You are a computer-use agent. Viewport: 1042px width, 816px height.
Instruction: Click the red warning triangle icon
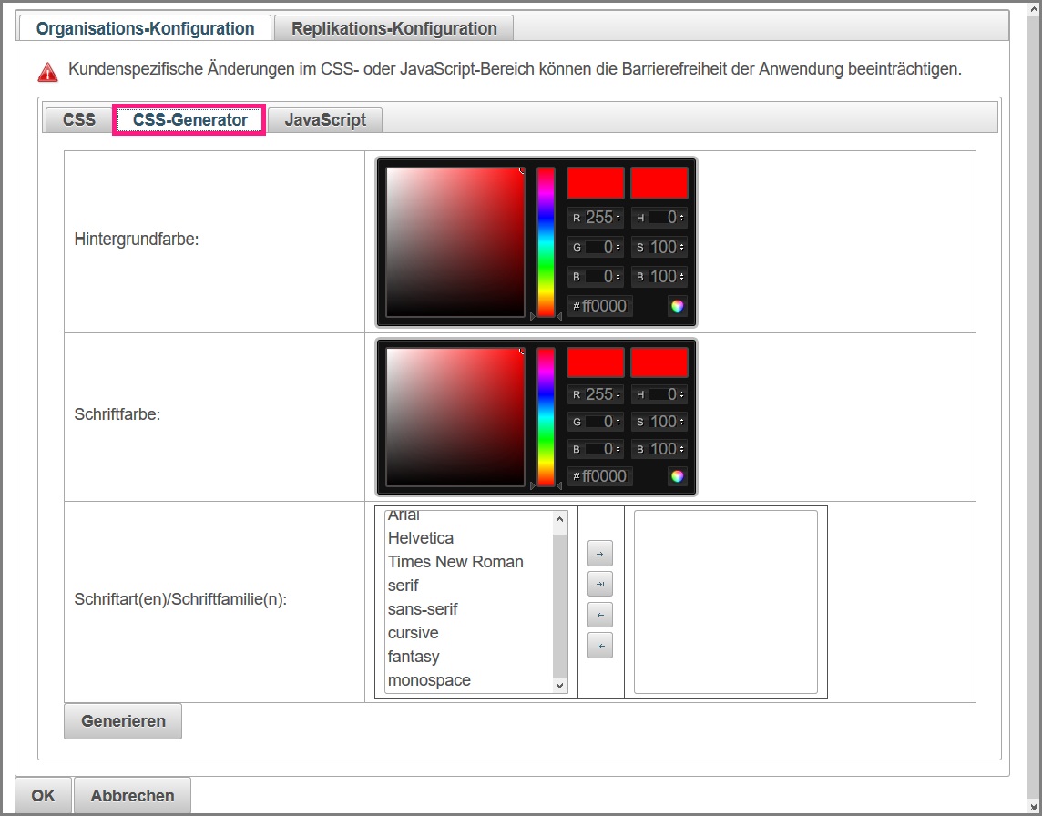(47, 71)
